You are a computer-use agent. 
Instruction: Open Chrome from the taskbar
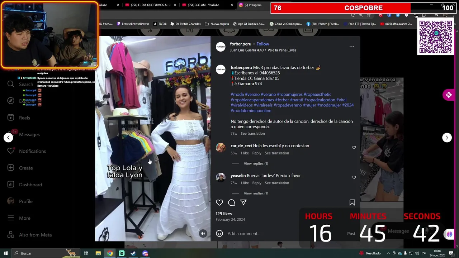110,253
